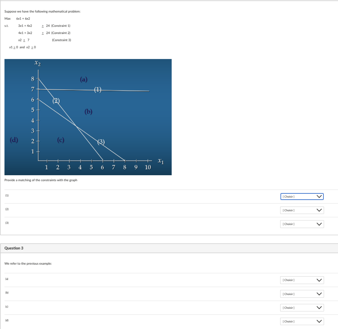
Task: Open the Choisir dropdown for region (a)
Action: point(302,280)
